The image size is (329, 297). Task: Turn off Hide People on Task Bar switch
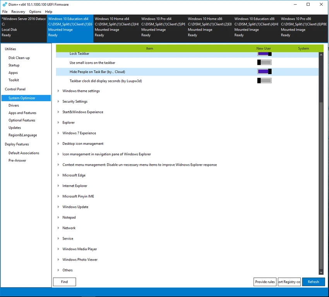pyautogui.click(x=264, y=71)
